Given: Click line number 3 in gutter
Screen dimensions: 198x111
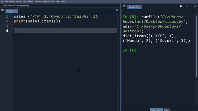Looking at the screenshot, I should pyautogui.click(x=7, y=26).
